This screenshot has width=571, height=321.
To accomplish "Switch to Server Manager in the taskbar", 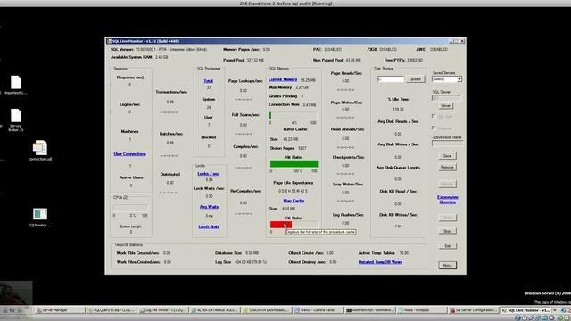I will click(x=60, y=310).
